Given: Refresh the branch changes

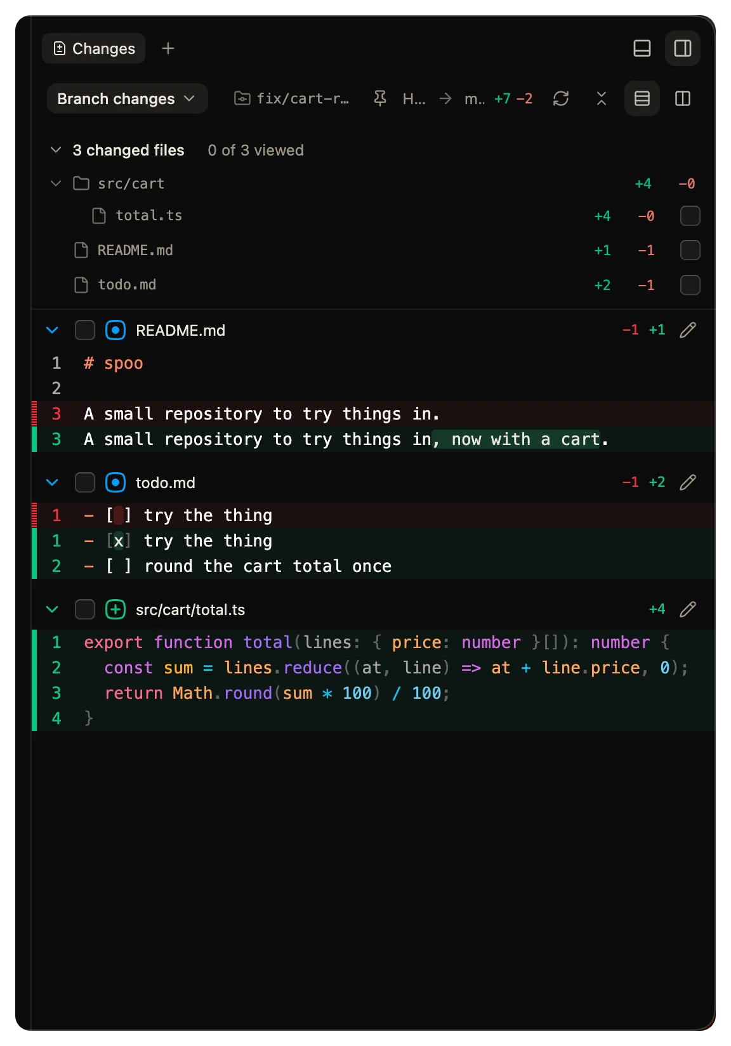Looking at the screenshot, I should tap(561, 98).
